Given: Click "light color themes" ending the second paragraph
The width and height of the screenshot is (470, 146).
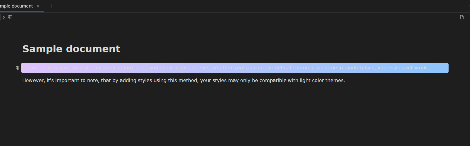Looking at the screenshot, I should (322, 81).
